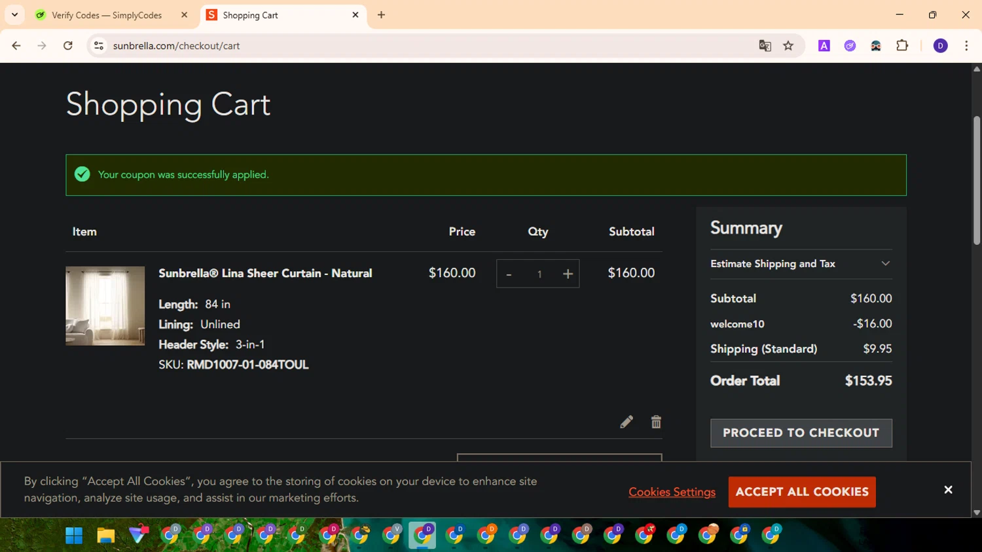Close the Verify Codes — SimplyCodes tab
Viewport: 982px width, 552px height.
185,15
